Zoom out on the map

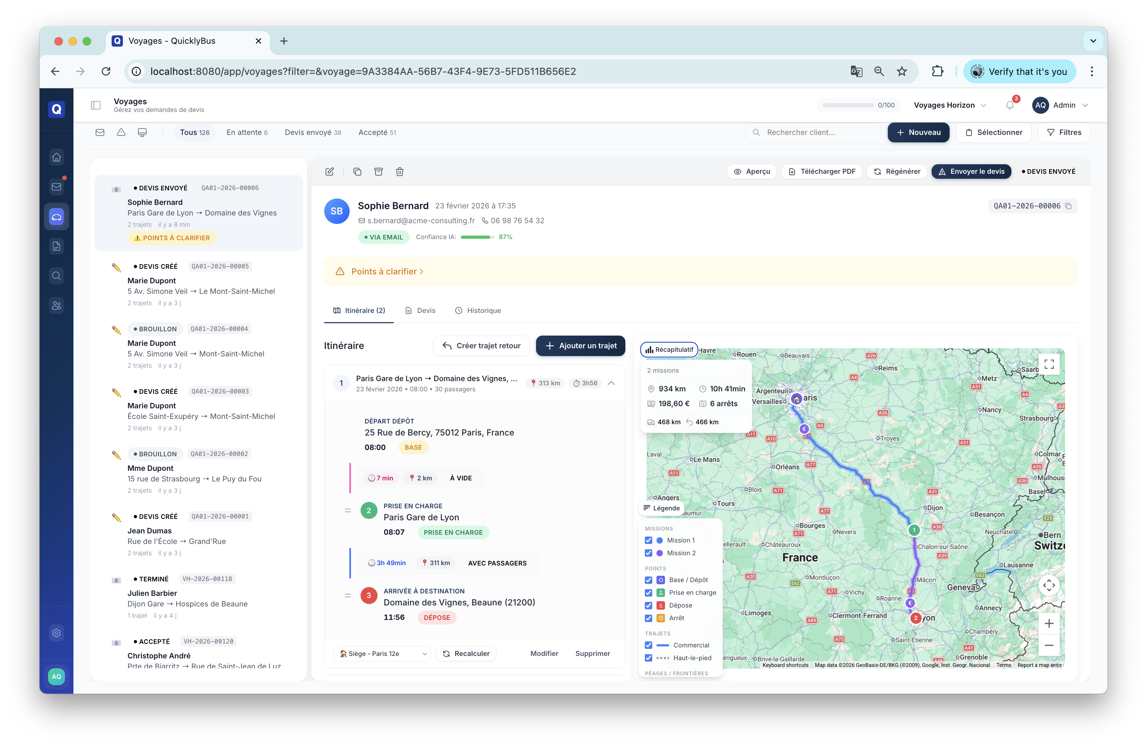coord(1049,645)
